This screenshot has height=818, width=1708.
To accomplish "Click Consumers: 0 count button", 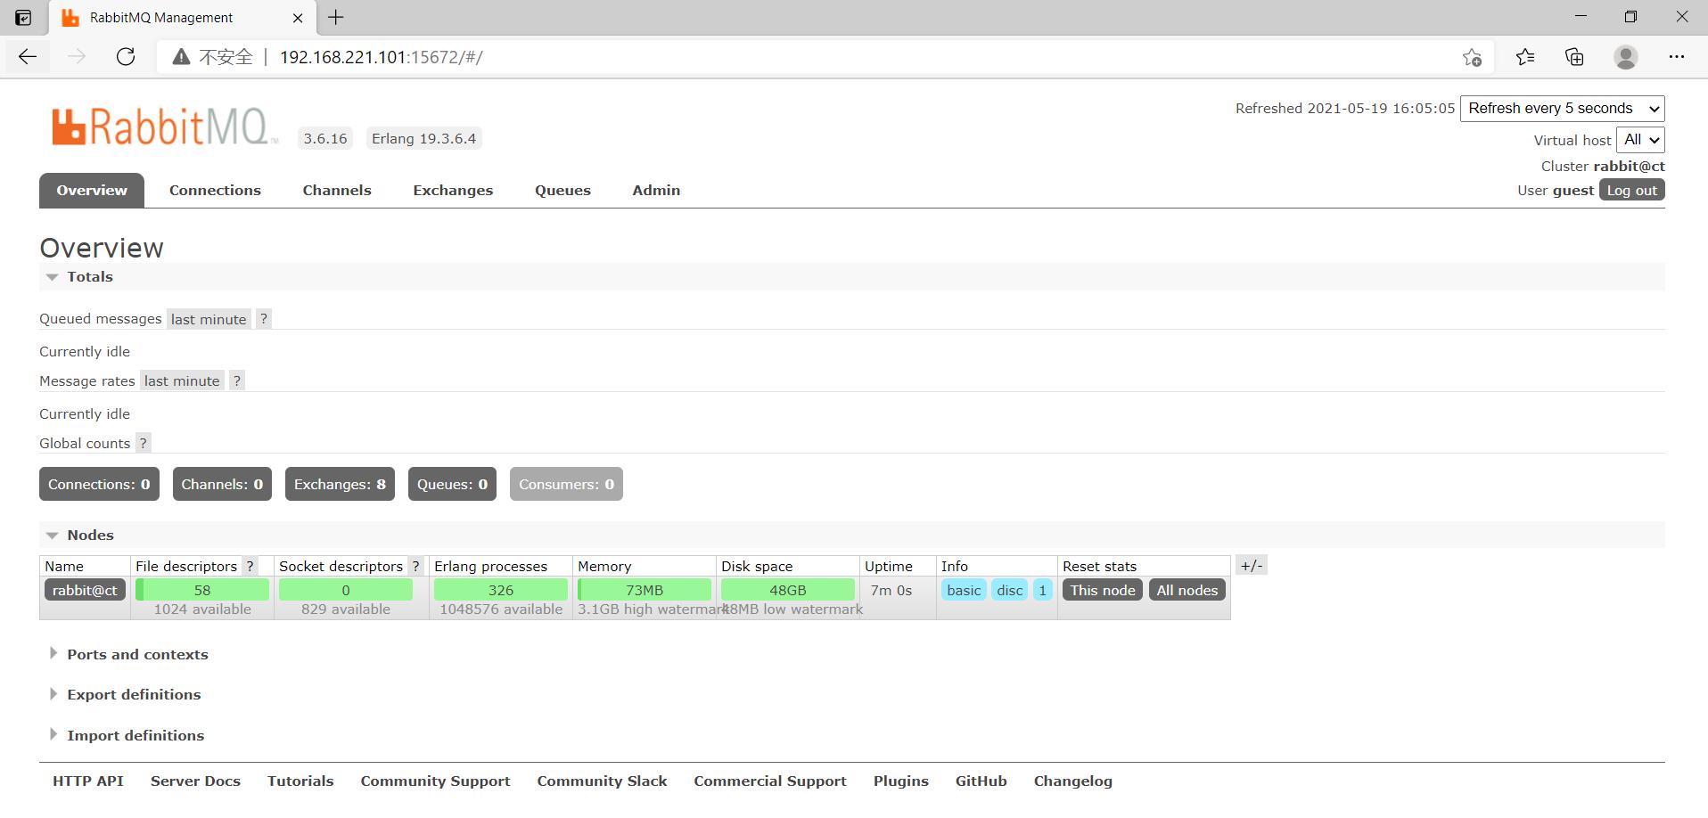I will point(566,484).
